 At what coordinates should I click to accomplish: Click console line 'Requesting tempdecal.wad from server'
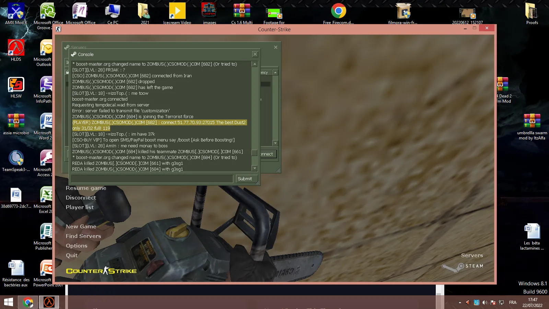click(110, 105)
